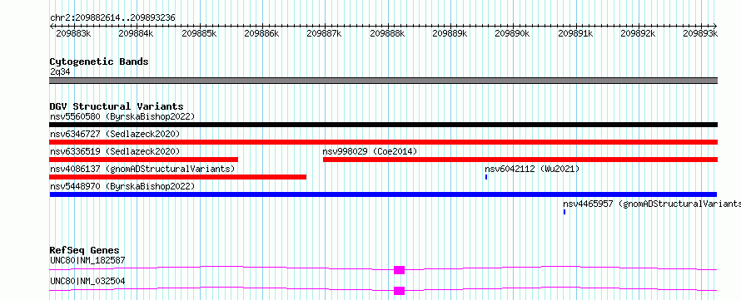Click the 209885k ruler tick label
Viewport: 741px width, 300px height.
tap(199, 33)
